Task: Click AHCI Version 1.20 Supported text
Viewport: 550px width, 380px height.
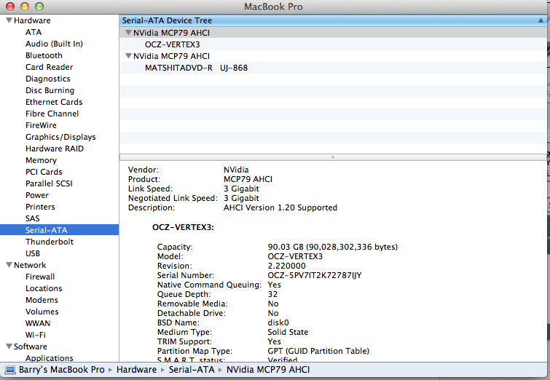Action: 280,207
